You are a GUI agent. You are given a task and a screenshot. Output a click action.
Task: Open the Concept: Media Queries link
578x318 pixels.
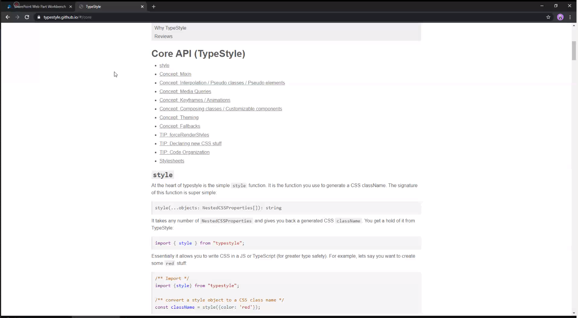185,91
